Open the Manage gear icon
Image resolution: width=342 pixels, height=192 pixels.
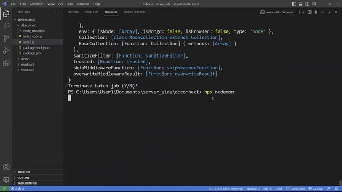coord(6,180)
